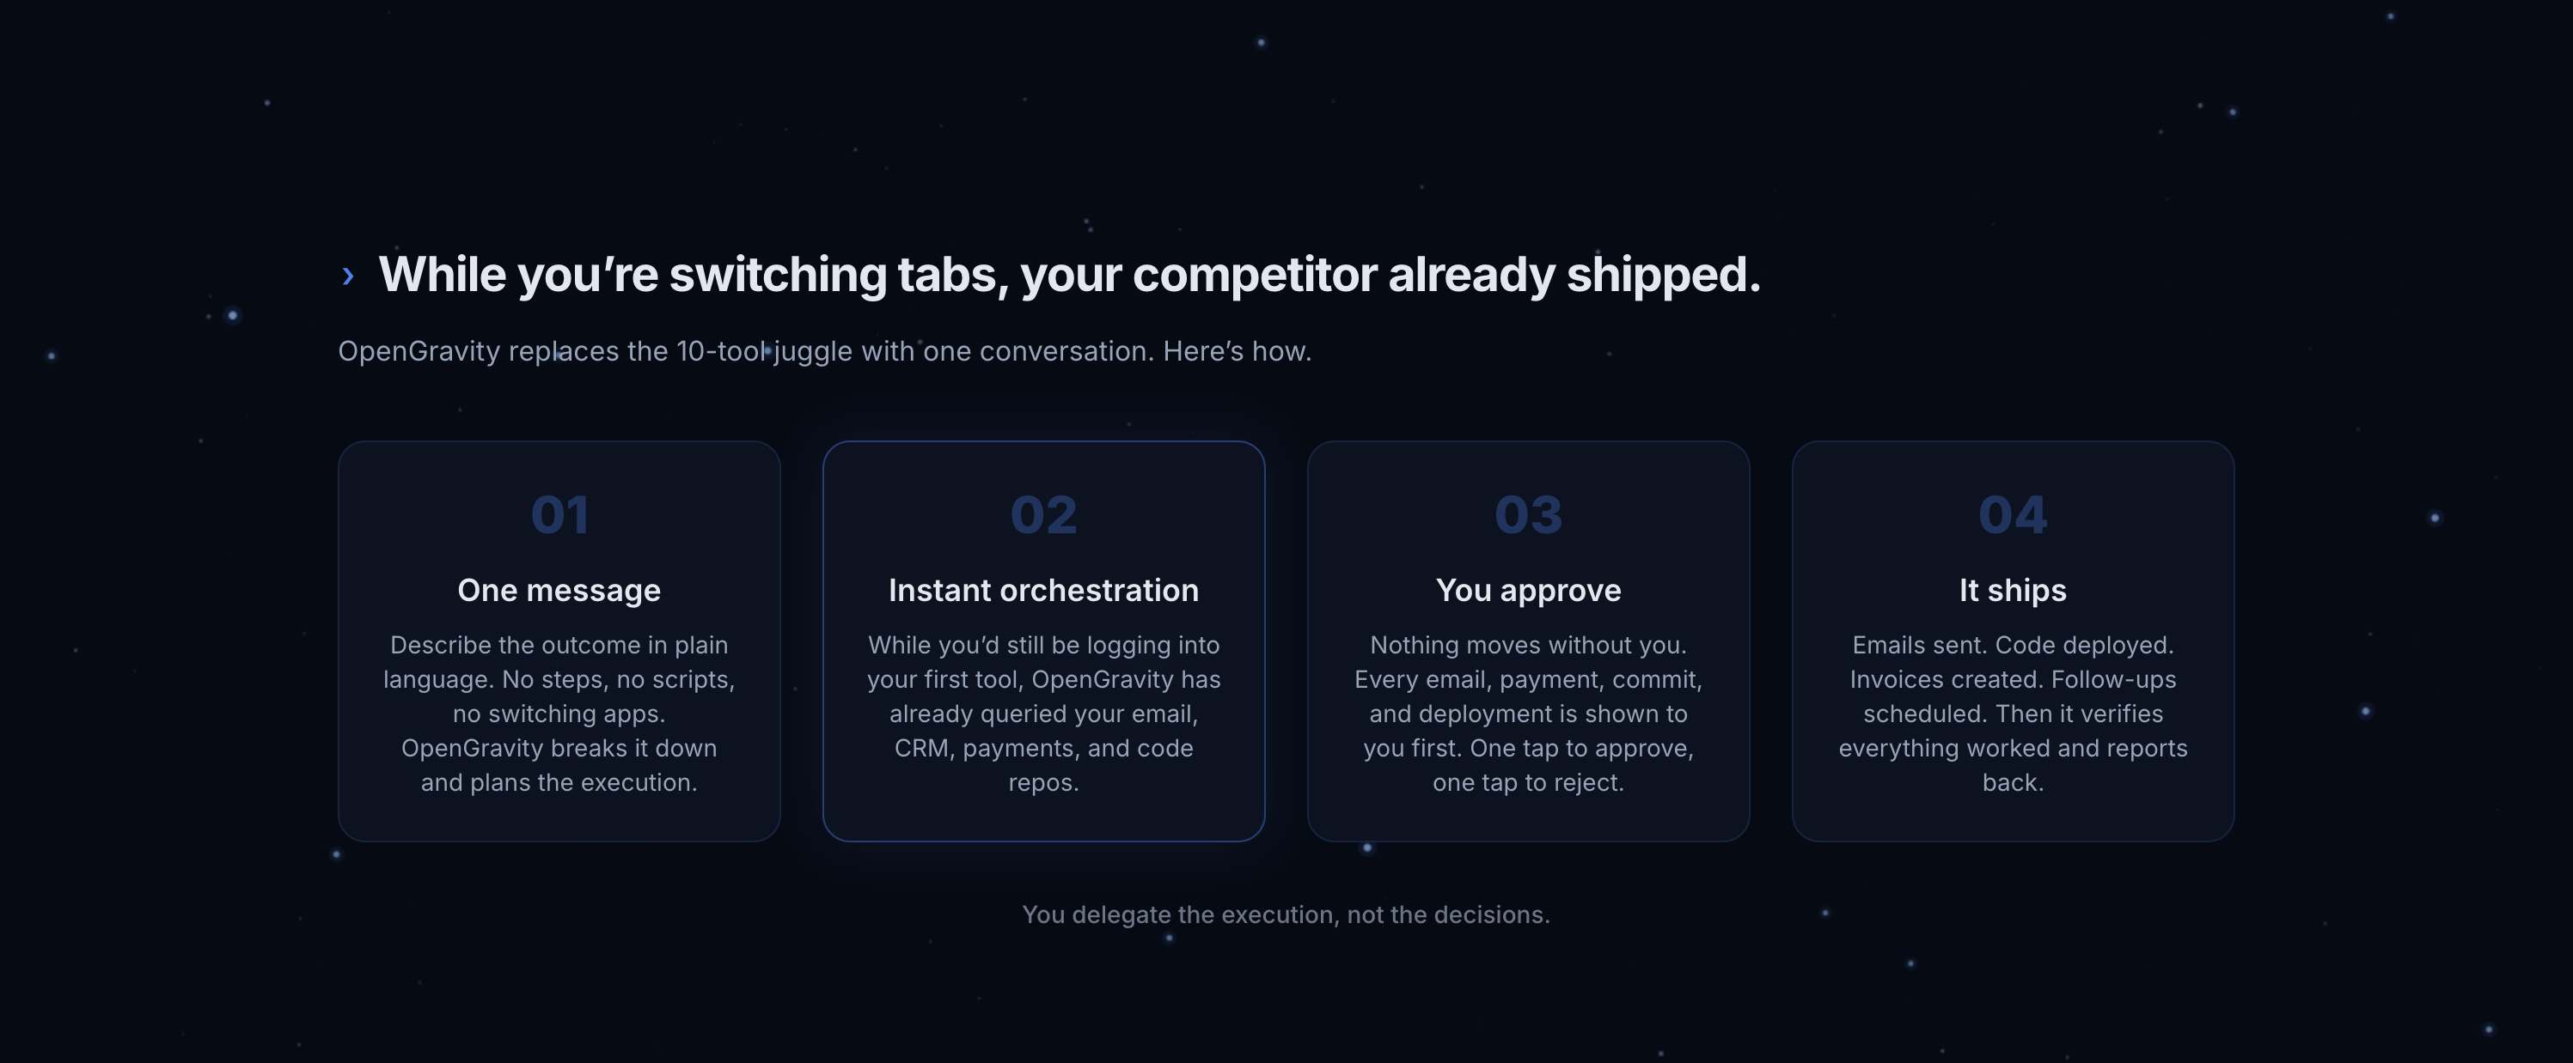
Task: Select the One message description paragraph
Action: (x=559, y=714)
